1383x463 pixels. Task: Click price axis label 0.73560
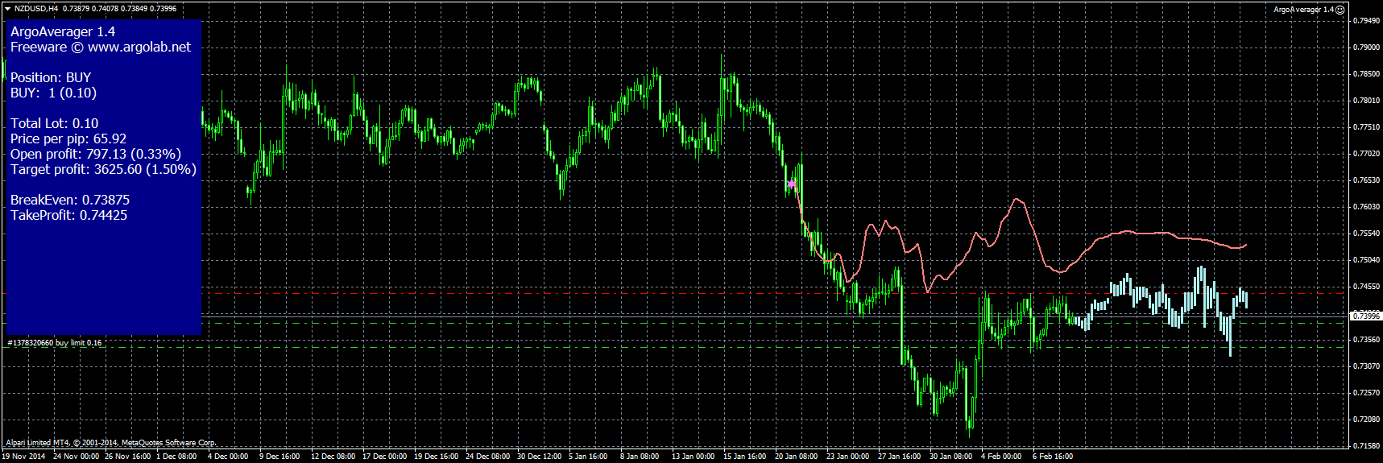pyautogui.click(x=1365, y=340)
